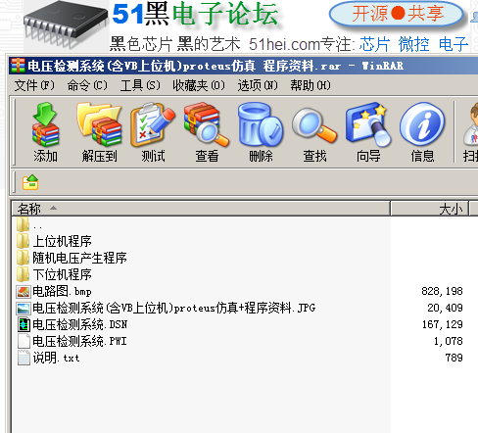Click the size value 828,198
The height and width of the screenshot is (433, 478).
pyautogui.click(x=442, y=291)
